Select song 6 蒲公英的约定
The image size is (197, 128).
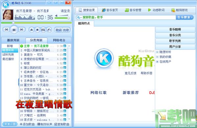click(x=43, y=68)
